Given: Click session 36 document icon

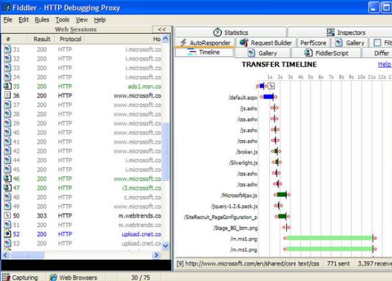Looking at the screenshot, I should [7, 95].
